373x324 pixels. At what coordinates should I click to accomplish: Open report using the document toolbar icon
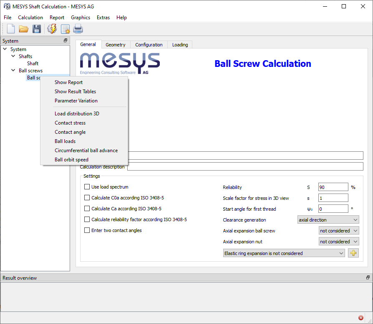pos(65,29)
